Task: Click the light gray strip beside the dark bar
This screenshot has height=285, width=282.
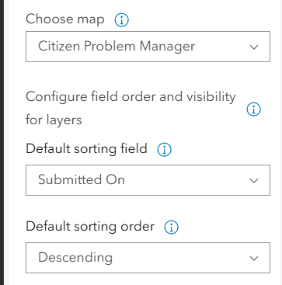Action: click(7, 142)
